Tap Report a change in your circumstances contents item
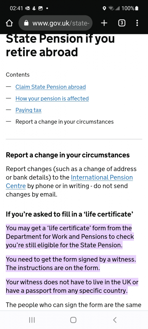148x329 pixels. (x=64, y=122)
